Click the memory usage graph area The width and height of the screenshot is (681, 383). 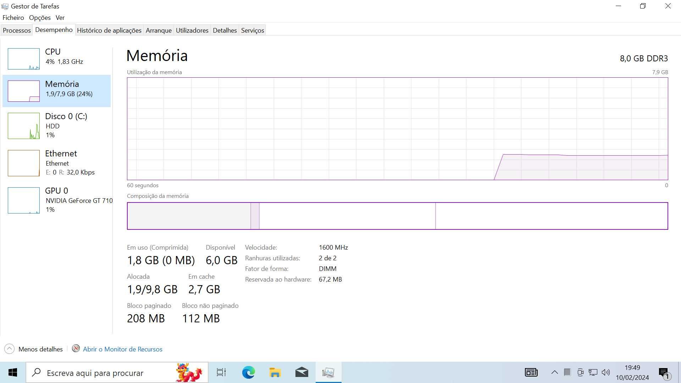pyautogui.click(x=397, y=129)
